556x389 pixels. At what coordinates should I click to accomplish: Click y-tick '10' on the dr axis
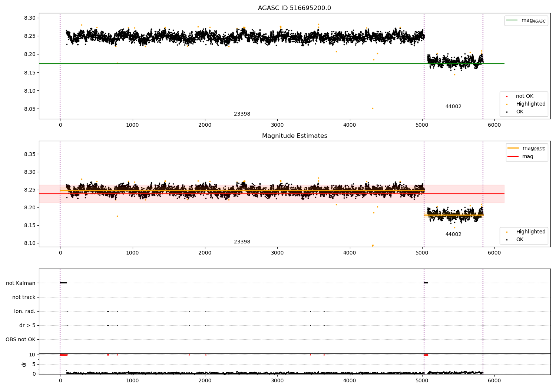(x=32, y=355)
